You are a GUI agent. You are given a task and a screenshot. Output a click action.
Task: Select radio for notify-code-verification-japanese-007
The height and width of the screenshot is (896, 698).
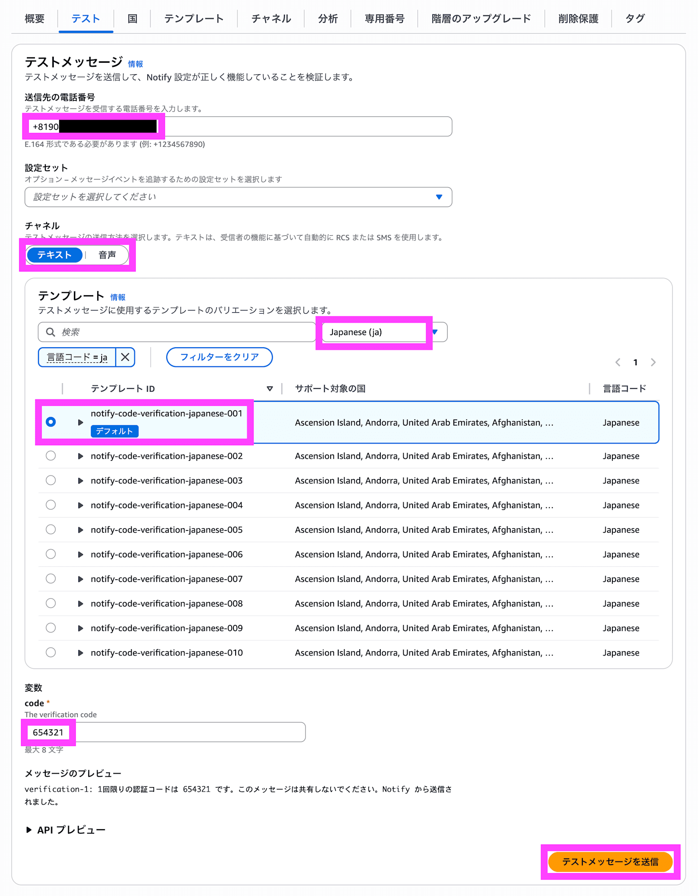[x=51, y=579]
